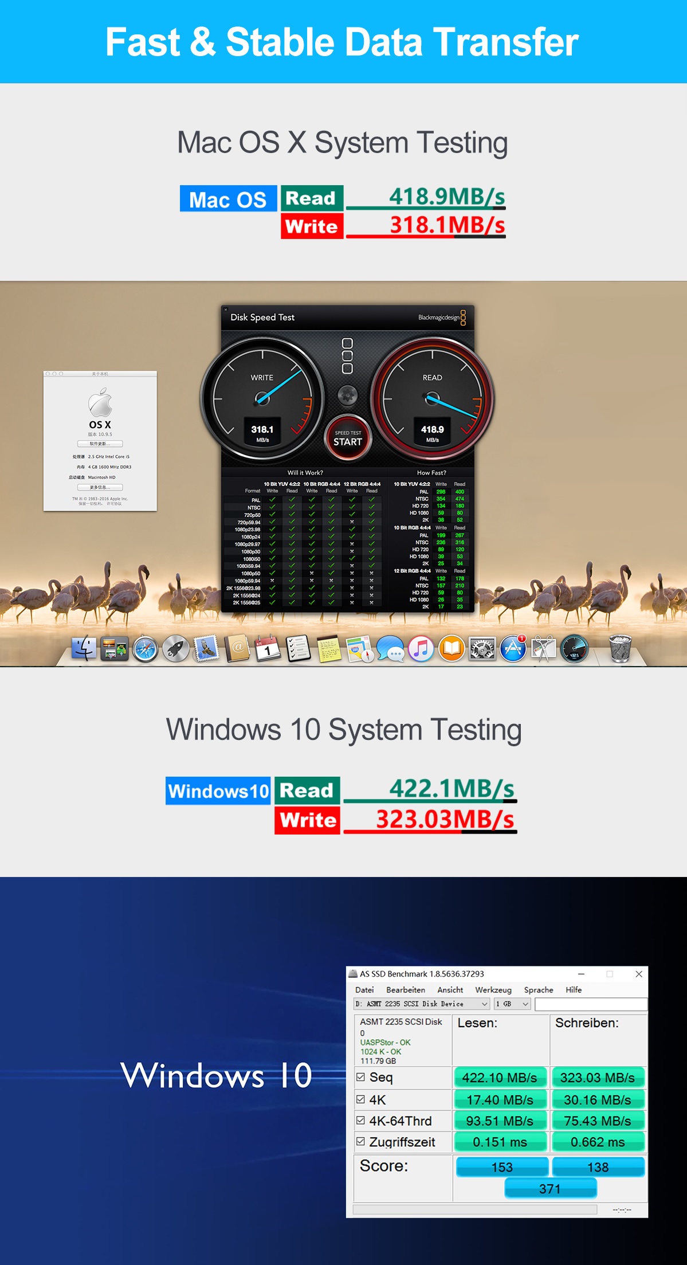
Task: Click the text field beside the size dropdown
Action: pos(590,1004)
